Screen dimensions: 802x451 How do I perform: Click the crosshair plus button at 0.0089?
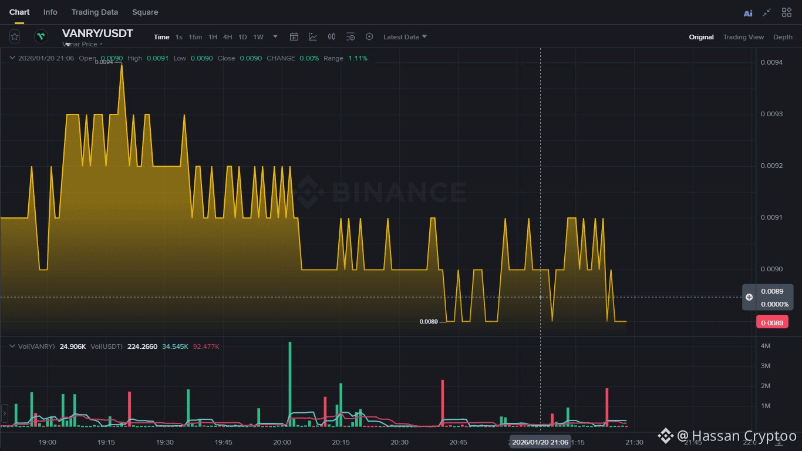click(749, 297)
